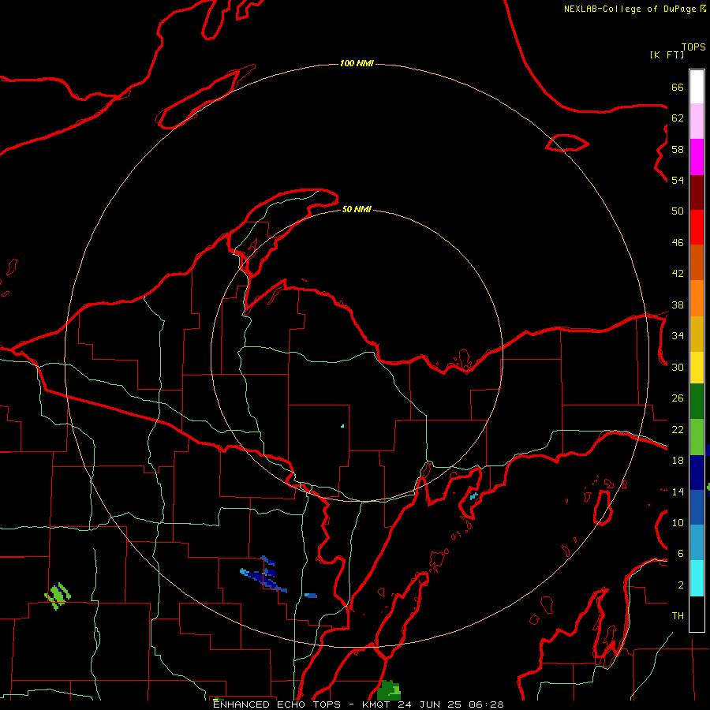
Task: Select the 14 legend value
Action: pos(678,491)
